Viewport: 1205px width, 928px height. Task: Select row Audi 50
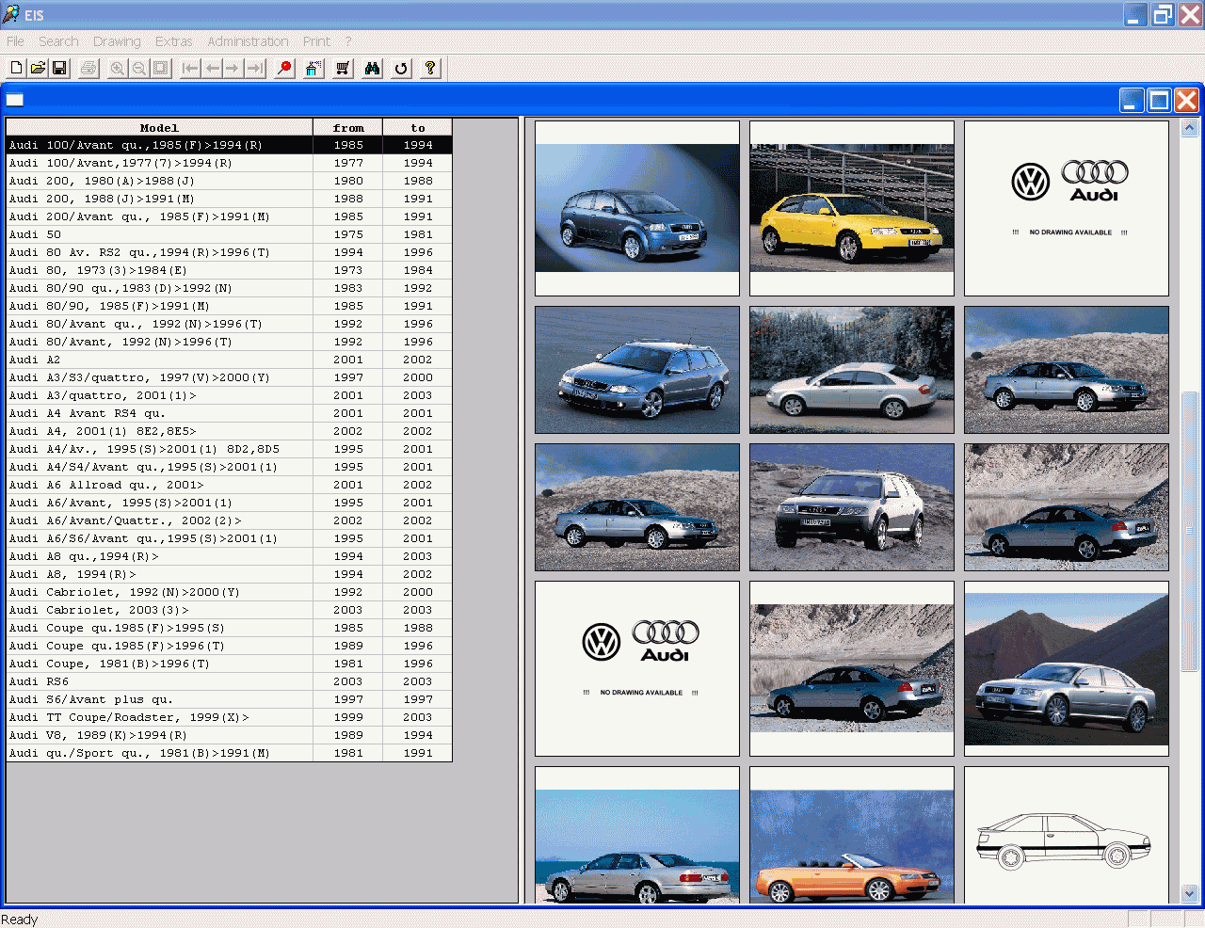point(229,234)
